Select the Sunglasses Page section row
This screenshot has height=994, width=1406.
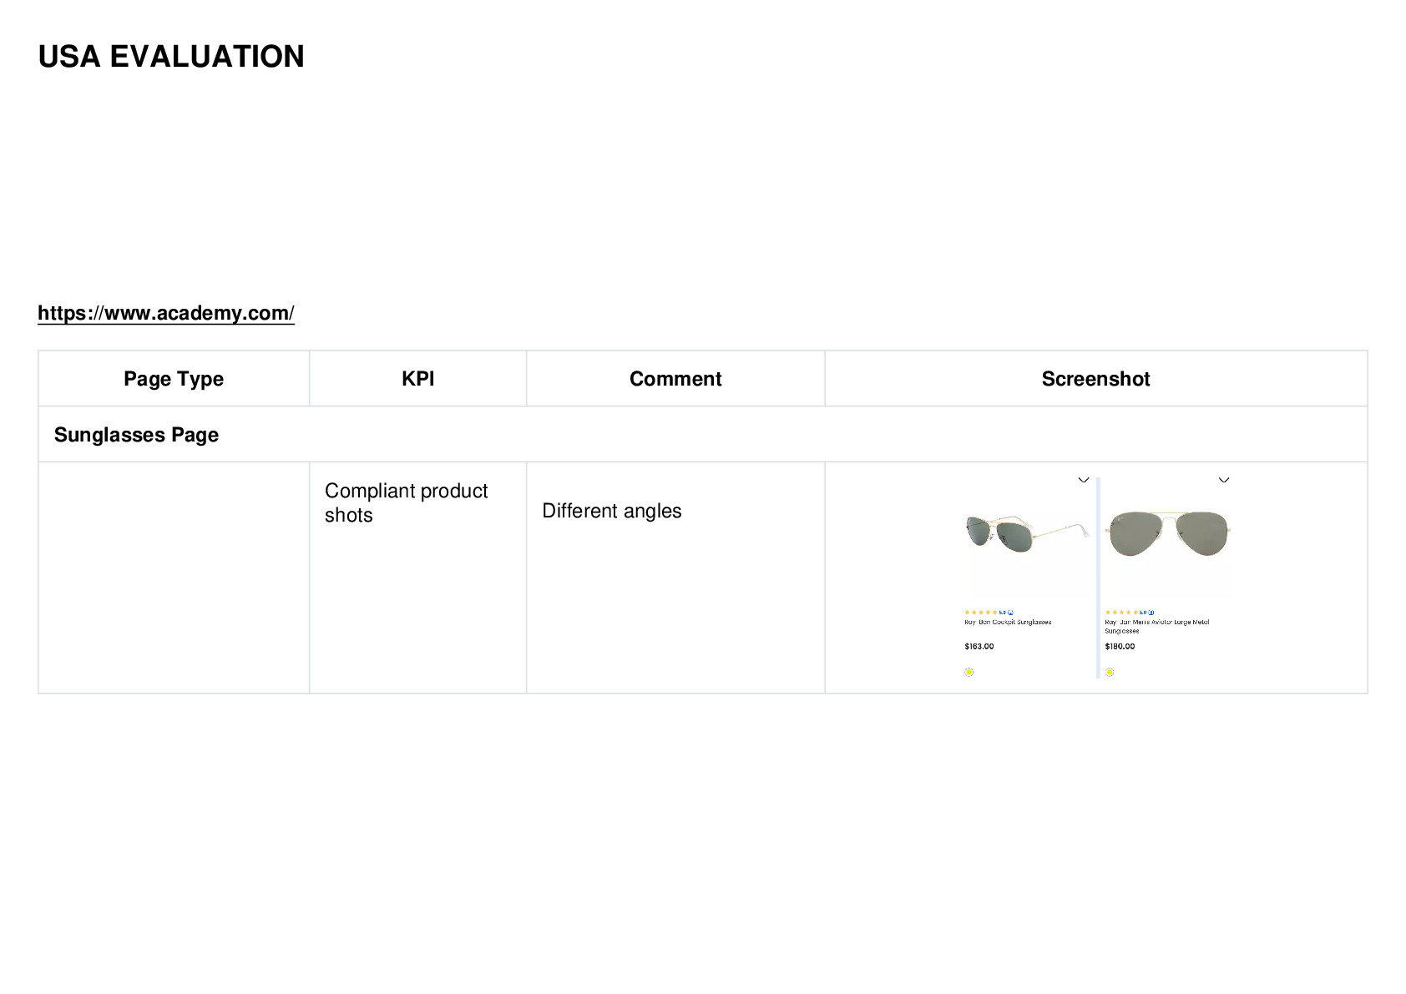[x=703, y=435]
